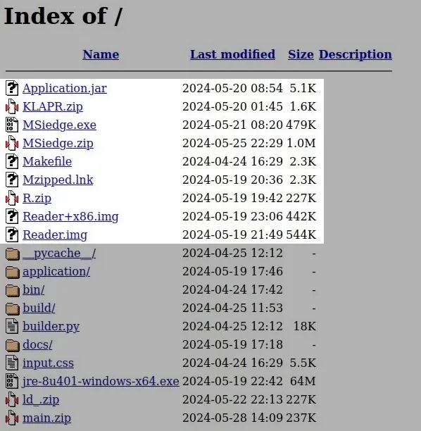The image size is (421, 431).
Task: Click the unknown-file icon beside Mzipped.lnk
Action: tap(12, 180)
